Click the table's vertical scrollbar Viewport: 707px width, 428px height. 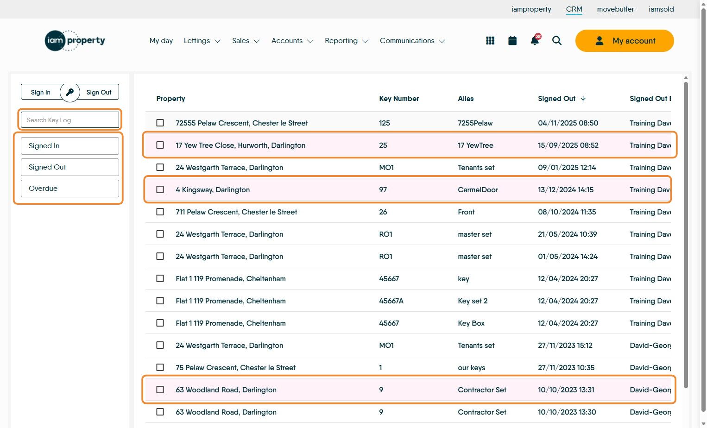tap(686, 232)
